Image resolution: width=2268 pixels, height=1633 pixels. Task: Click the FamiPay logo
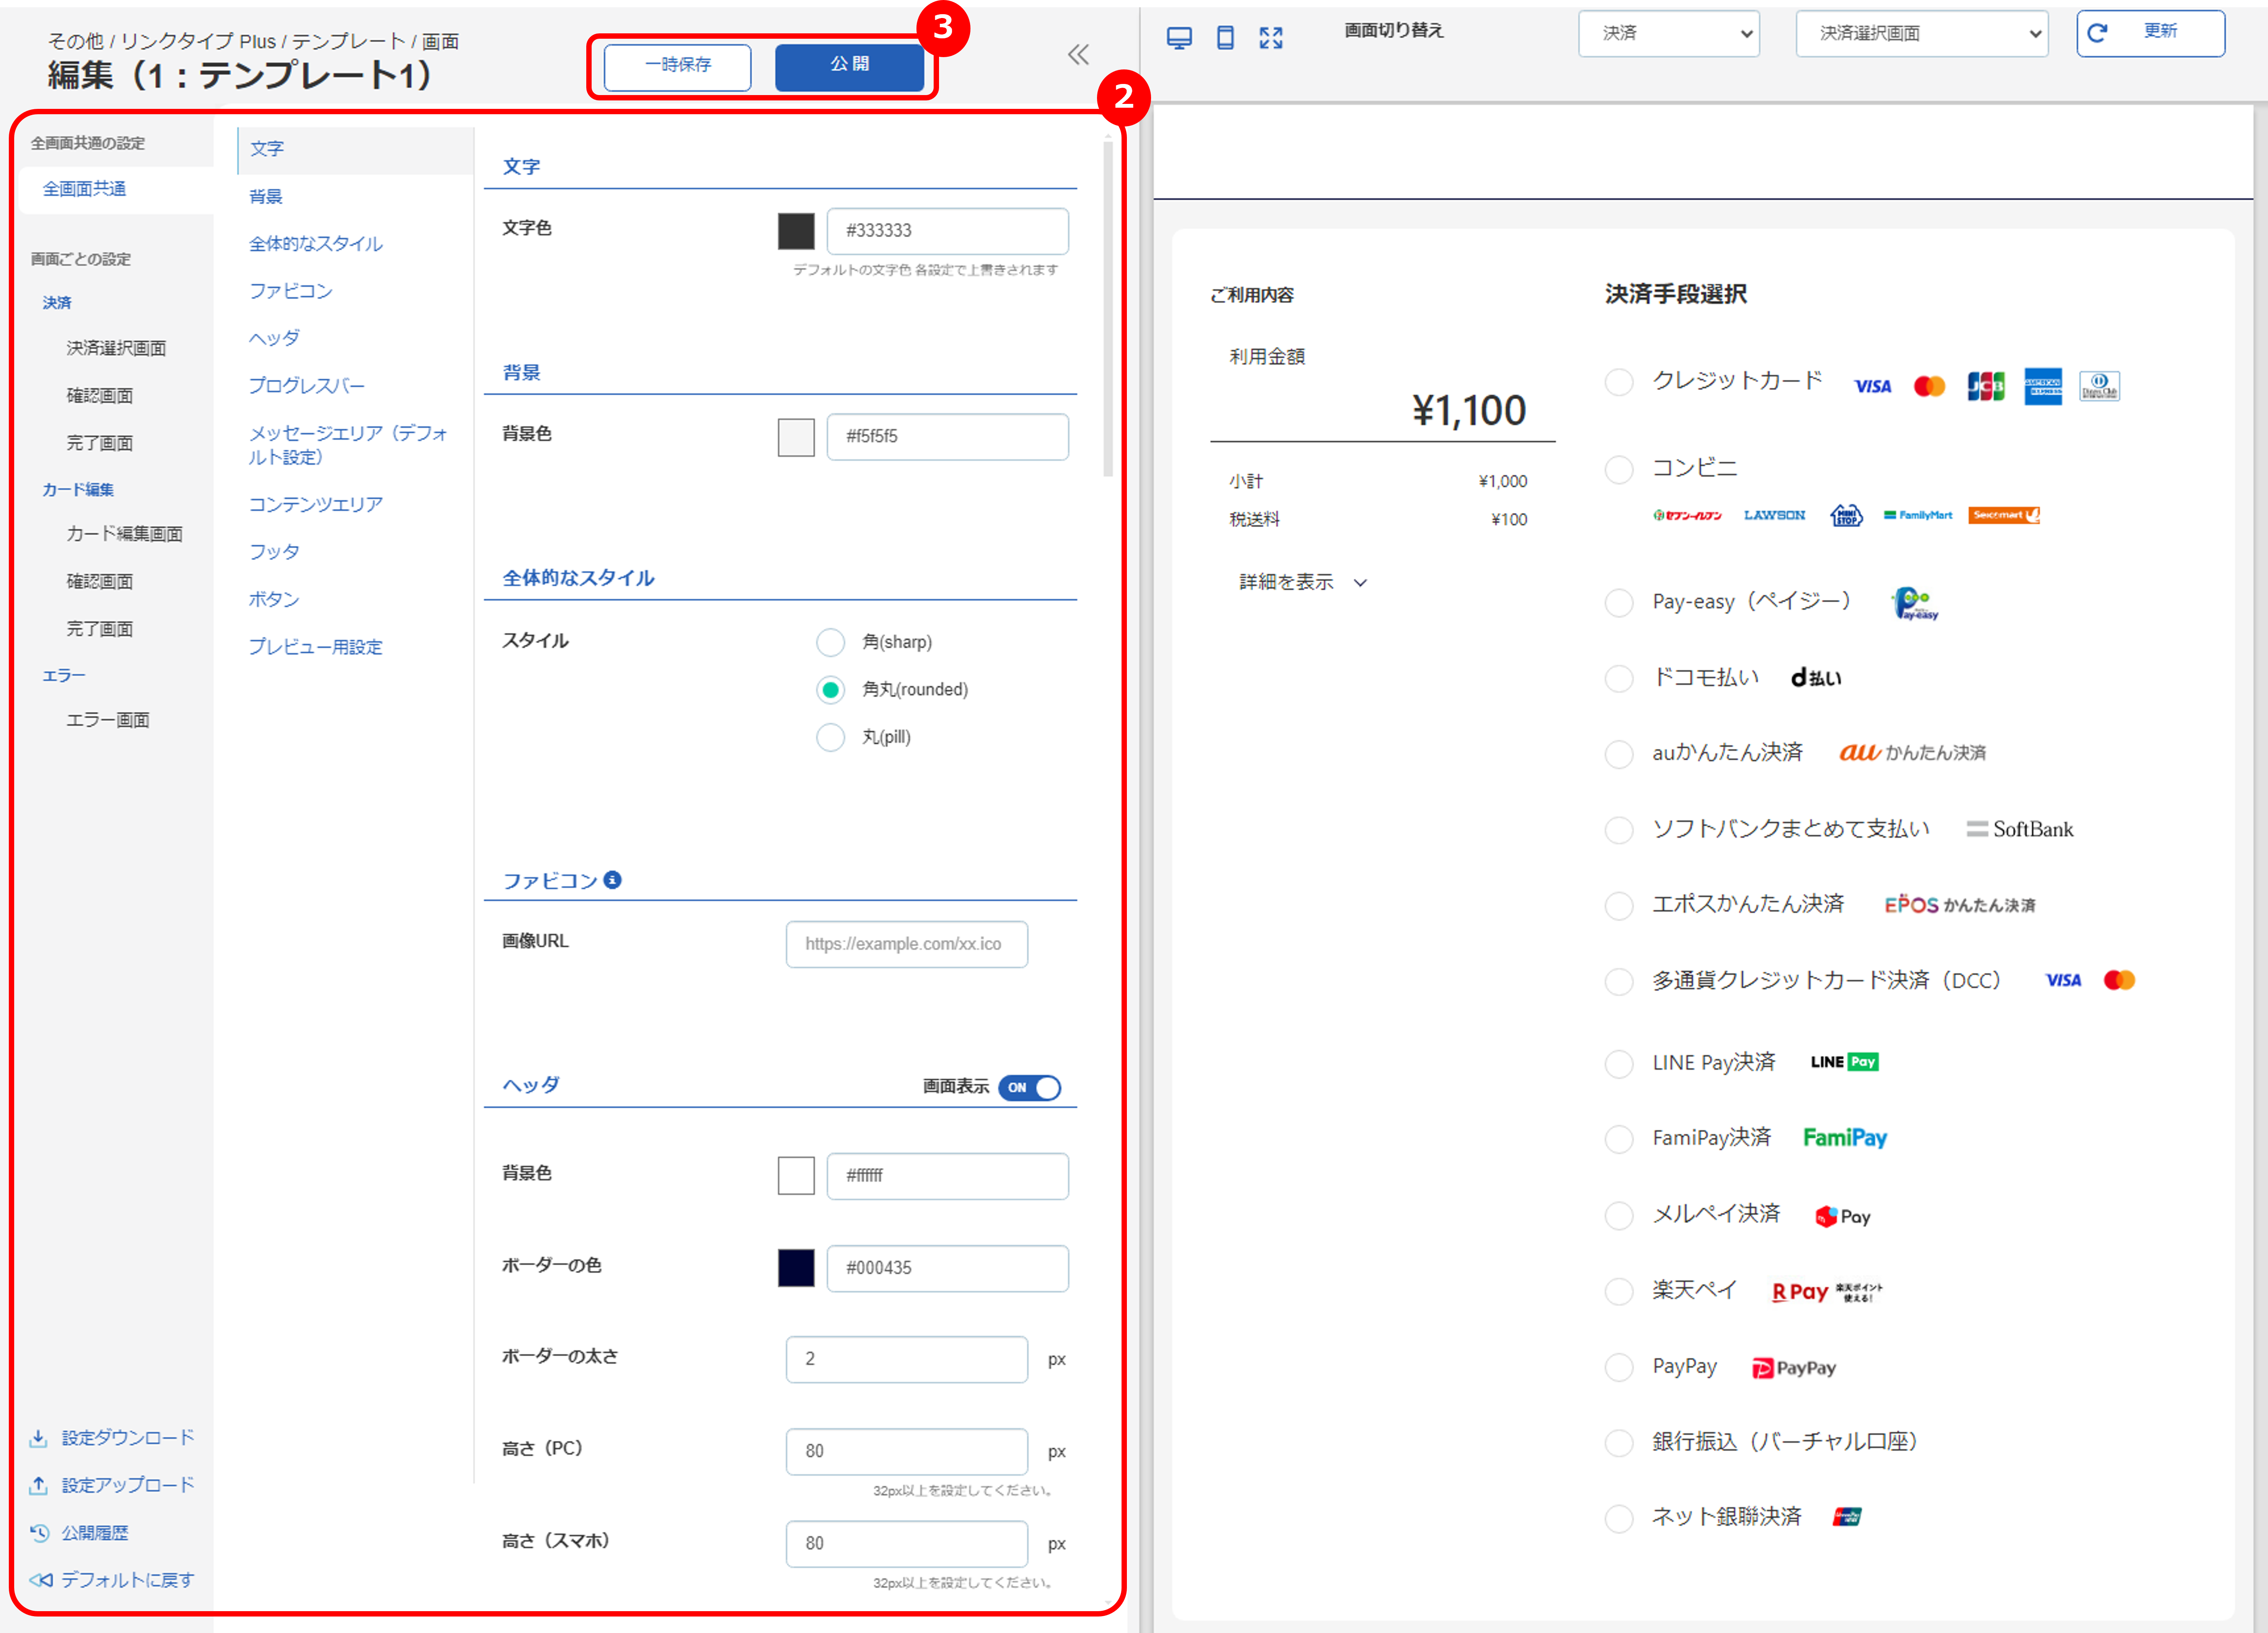(x=1845, y=1138)
